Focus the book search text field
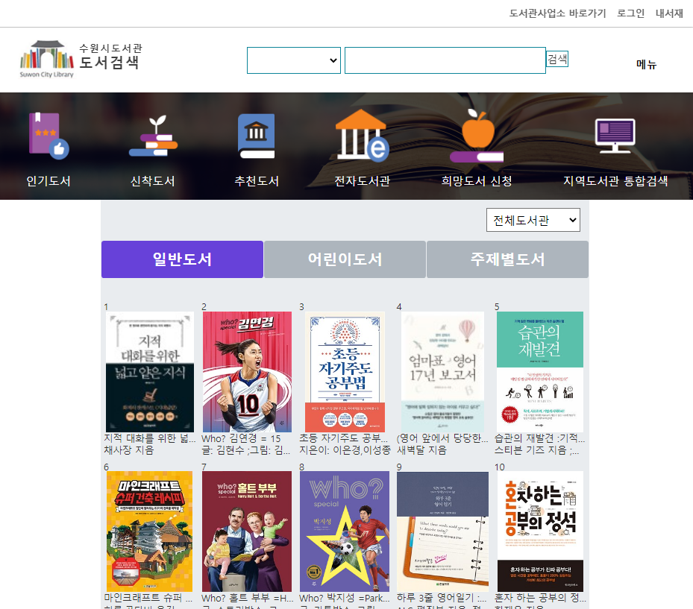 445,60
